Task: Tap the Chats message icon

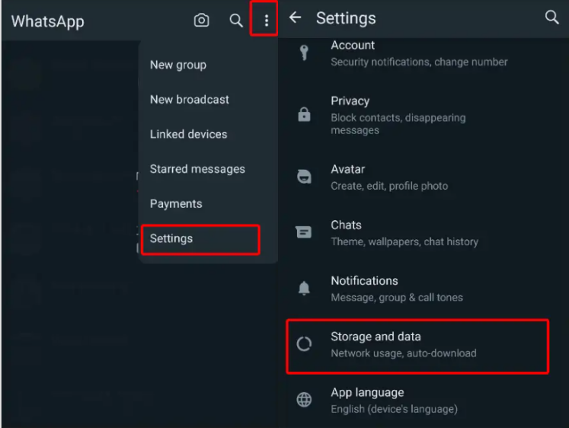Action: [304, 233]
